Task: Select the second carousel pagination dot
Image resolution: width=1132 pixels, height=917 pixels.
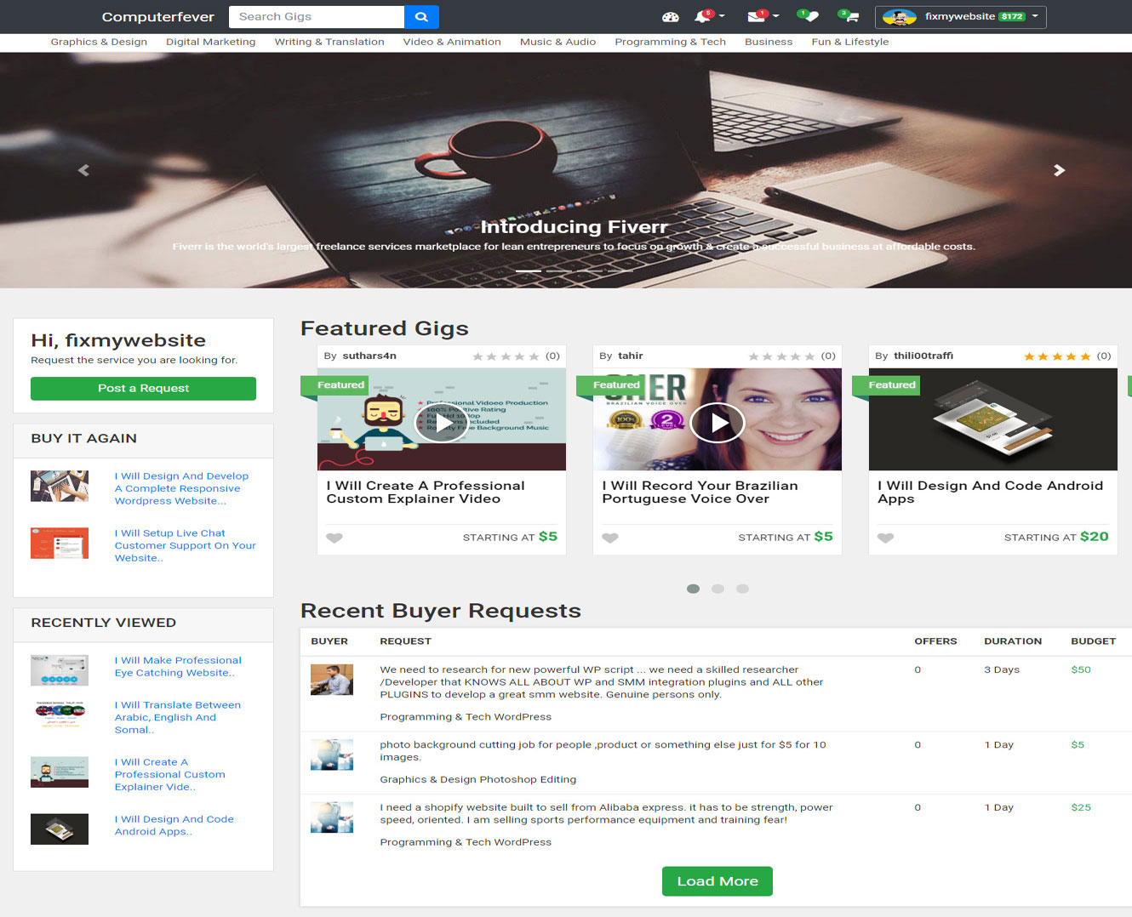Action: [718, 588]
